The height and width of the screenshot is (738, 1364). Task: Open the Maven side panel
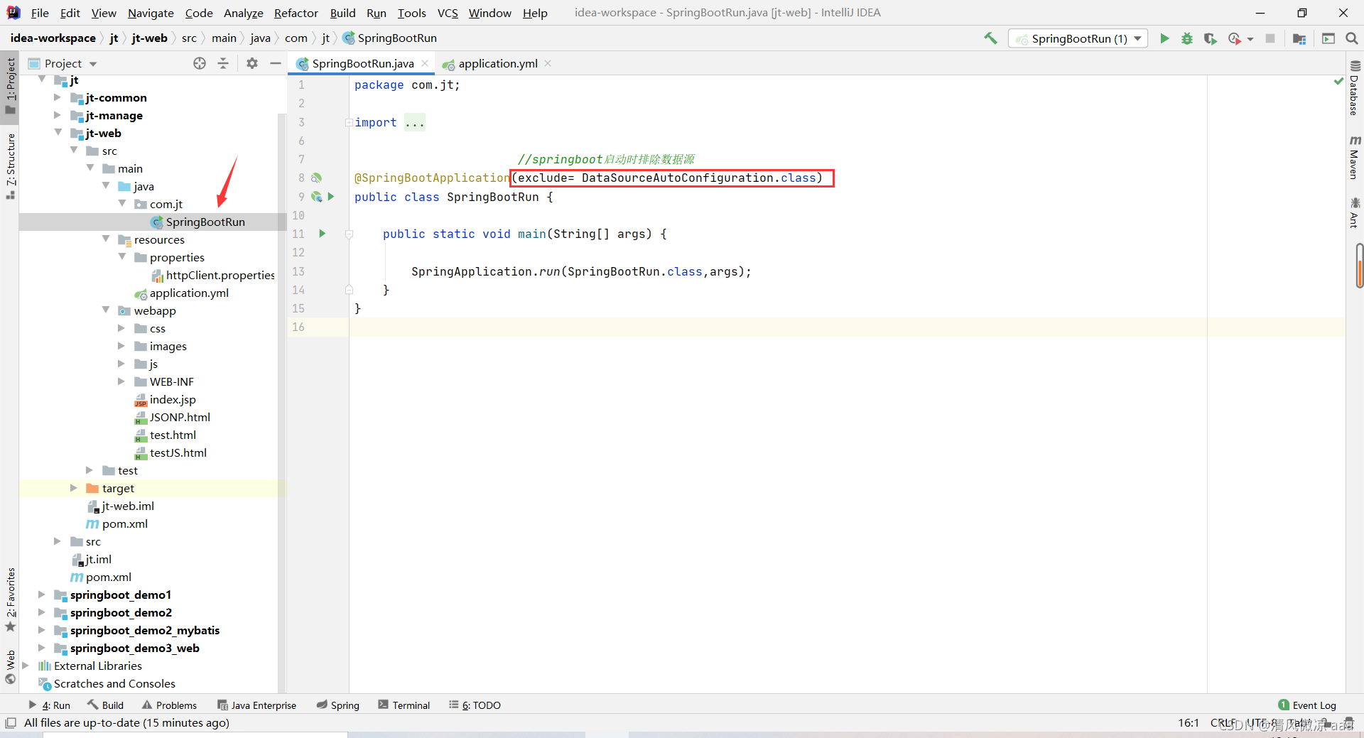(x=1354, y=157)
